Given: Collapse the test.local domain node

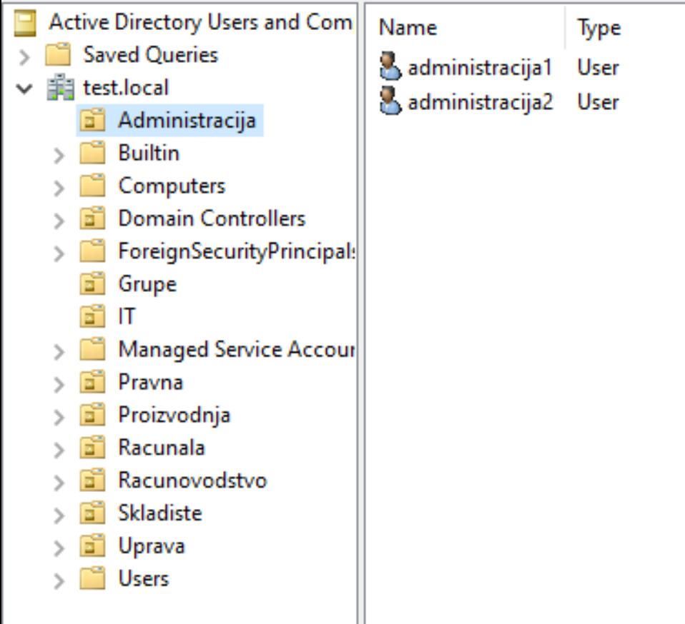Looking at the screenshot, I should point(24,89).
